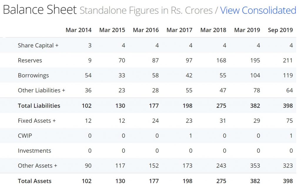Click the Total Liabilities row label
Viewport: 301px width, 192px height.
pyautogui.click(x=39, y=106)
